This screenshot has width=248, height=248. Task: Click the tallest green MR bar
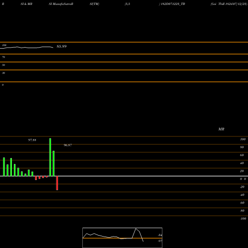coord(50,157)
